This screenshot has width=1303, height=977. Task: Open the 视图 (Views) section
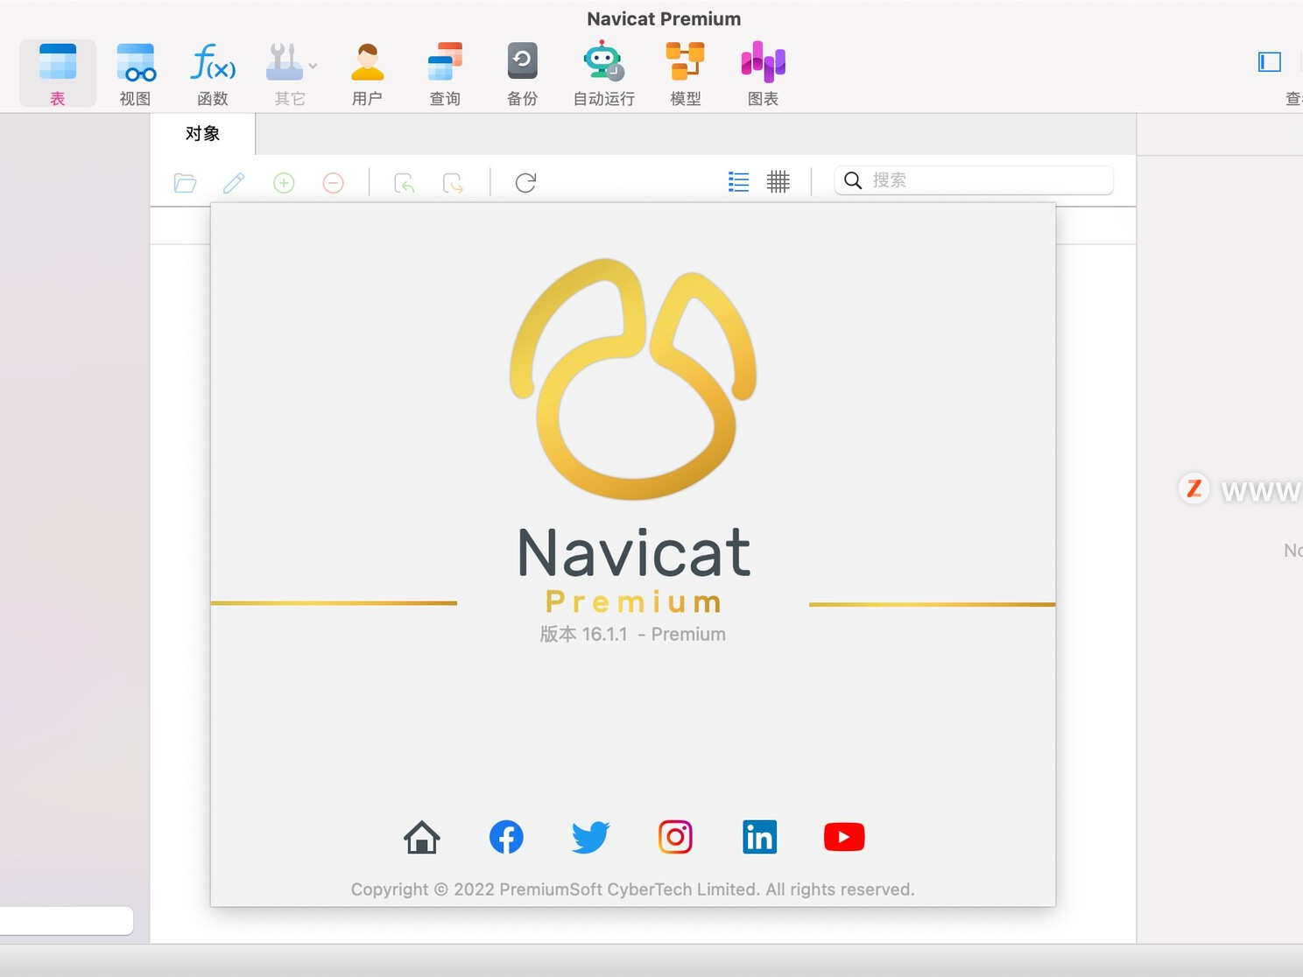coord(136,72)
